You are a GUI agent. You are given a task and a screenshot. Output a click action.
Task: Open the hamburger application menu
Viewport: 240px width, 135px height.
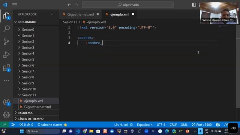pos(15,5)
